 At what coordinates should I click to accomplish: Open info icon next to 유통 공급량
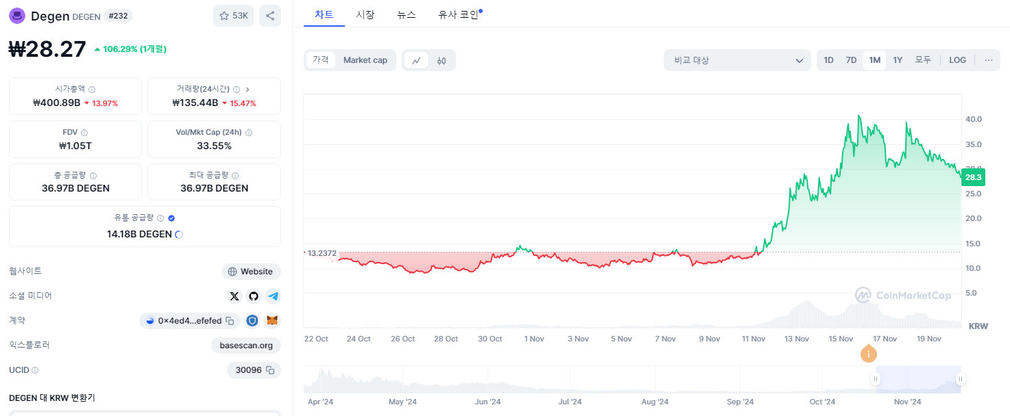pyautogui.click(x=160, y=218)
